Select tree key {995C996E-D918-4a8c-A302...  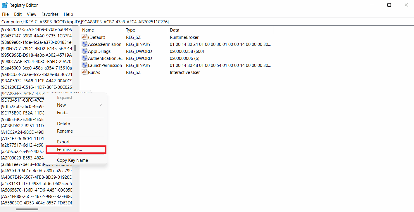coord(36,55)
